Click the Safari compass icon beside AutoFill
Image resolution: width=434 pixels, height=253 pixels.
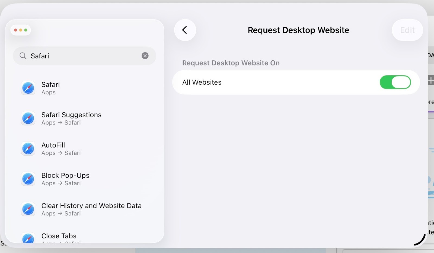(28, 149)
